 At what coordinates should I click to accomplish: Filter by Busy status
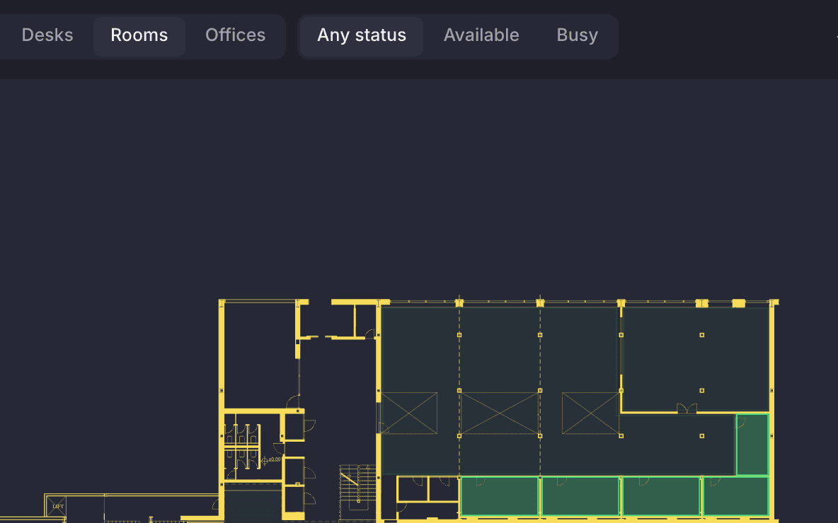pos(578,35)
